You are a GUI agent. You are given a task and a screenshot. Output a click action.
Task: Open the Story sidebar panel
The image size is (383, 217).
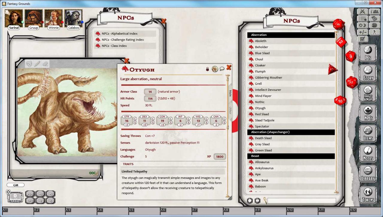point(368,73)
